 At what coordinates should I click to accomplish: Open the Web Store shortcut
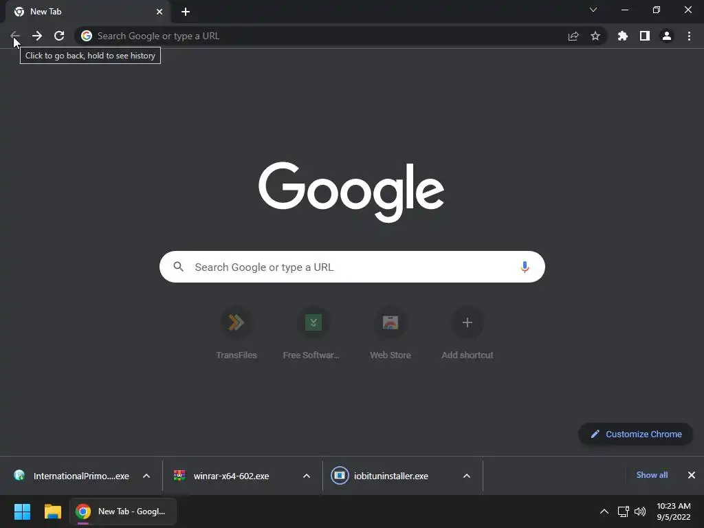(390, 333)
